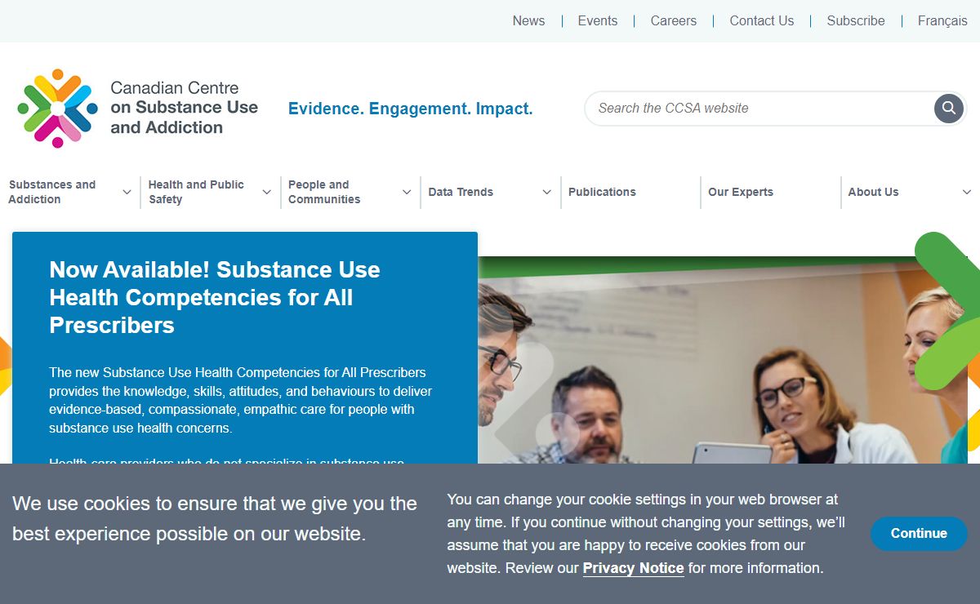Expand chevron beside Substances and Addiction
The image size is (980, 604).
pyautogui.click(x=127, y=192)
